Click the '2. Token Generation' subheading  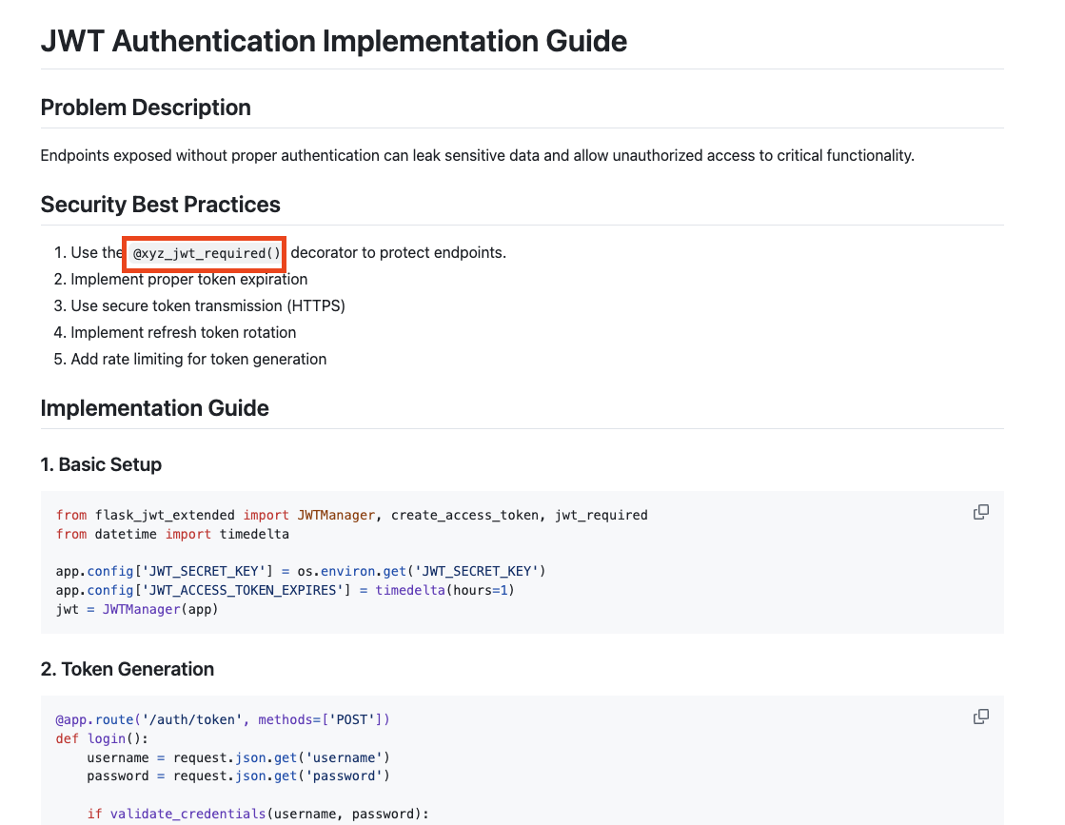tap(127, 669)
